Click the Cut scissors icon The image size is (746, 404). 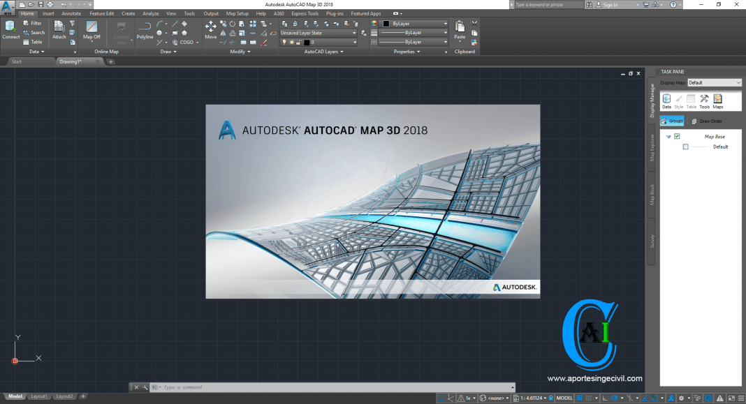(474, 23)
